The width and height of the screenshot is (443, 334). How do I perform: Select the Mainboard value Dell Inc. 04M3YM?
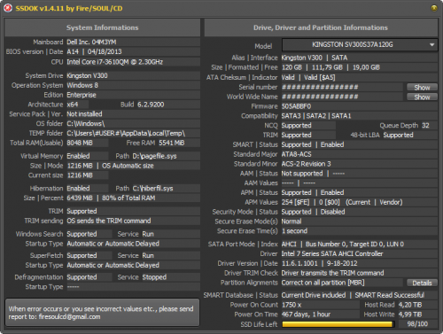click(x=91, y=42)
